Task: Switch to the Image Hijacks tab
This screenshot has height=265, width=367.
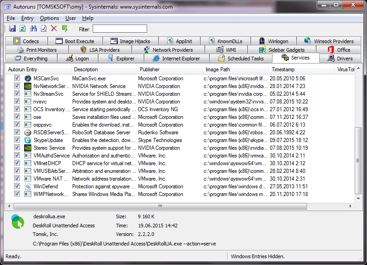Action: click(130, 41)
